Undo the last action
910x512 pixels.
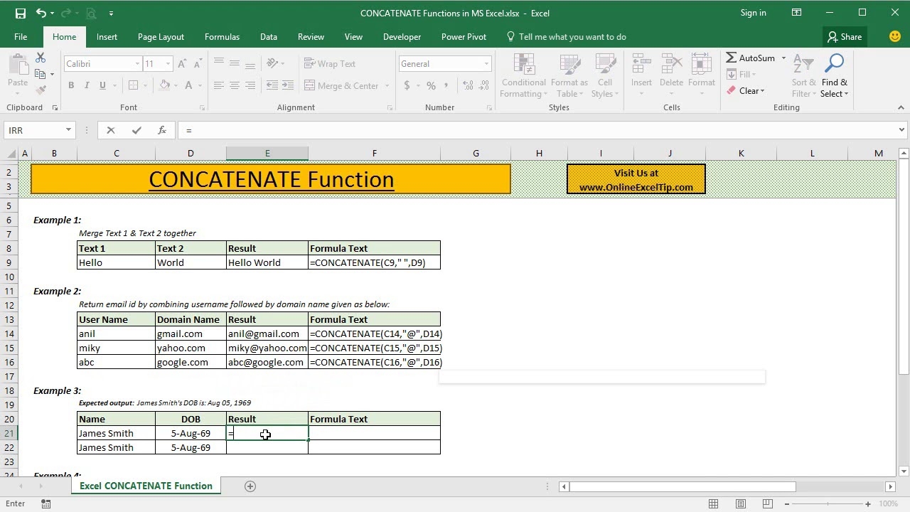click(x=41, y=13)
